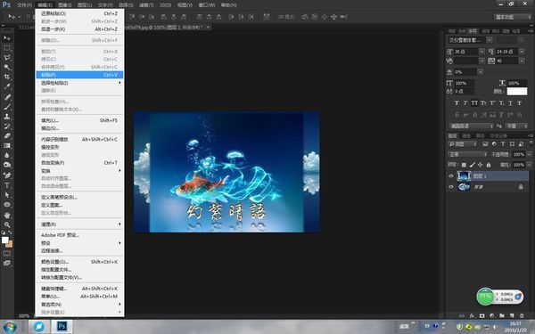Toggle Faux Bold in Character panel
Image resolution: width=535 pixels, height=334 pixels.
(457, 102)
